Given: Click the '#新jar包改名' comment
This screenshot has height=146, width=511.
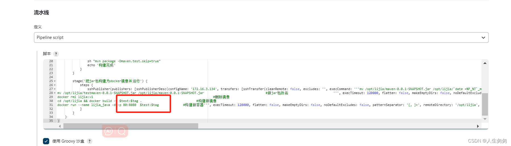Looking at the screenshot, I should 277,93.
